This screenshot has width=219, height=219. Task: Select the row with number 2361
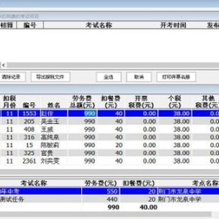point(109,161)
